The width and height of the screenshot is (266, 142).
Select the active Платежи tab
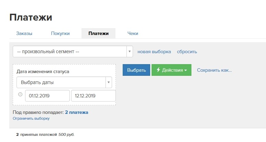[x=98, y=33]
